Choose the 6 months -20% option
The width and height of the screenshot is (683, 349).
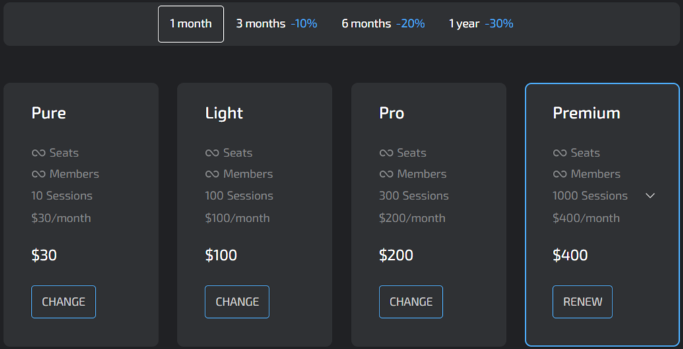(383, 24)
